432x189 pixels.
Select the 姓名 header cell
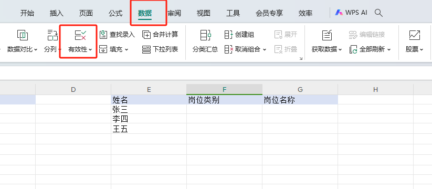[x=149, y=100]
